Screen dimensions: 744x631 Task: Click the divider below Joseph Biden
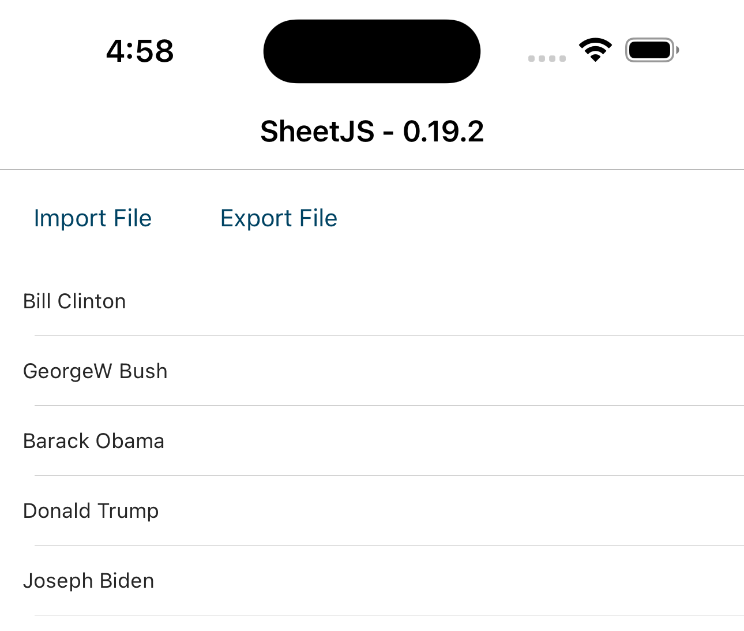(389, 615)
